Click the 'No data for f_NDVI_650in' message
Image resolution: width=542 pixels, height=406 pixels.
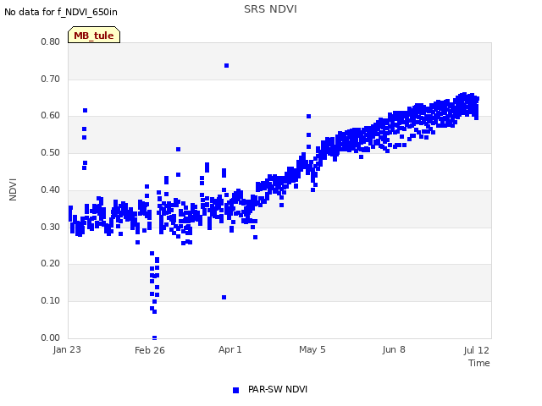click(61, 12)
